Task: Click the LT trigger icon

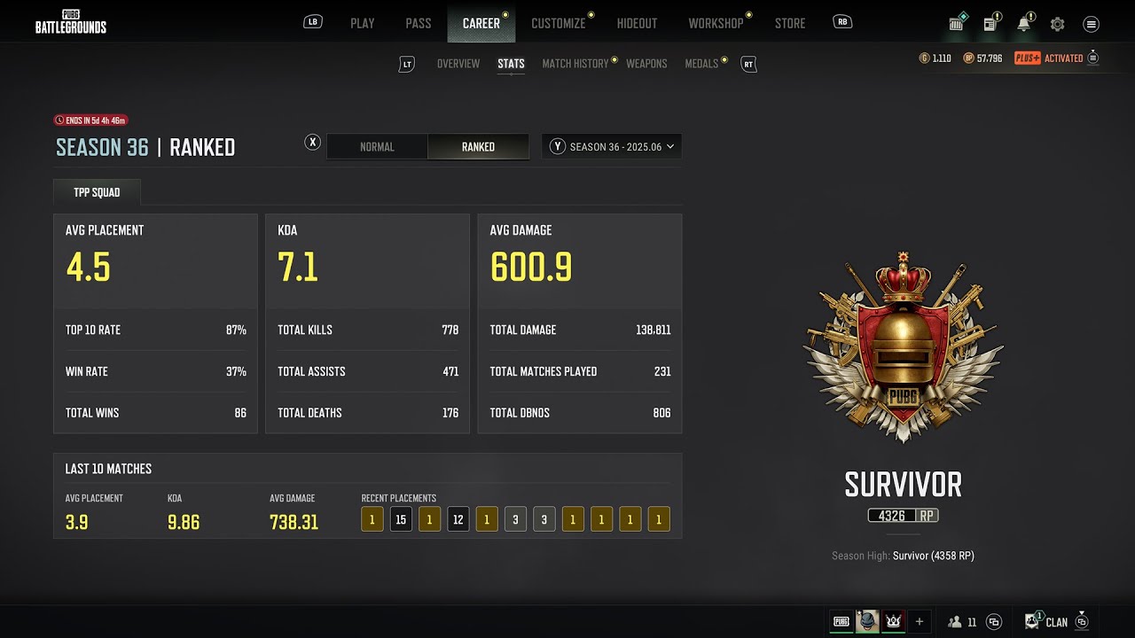Action: [407, 64]
